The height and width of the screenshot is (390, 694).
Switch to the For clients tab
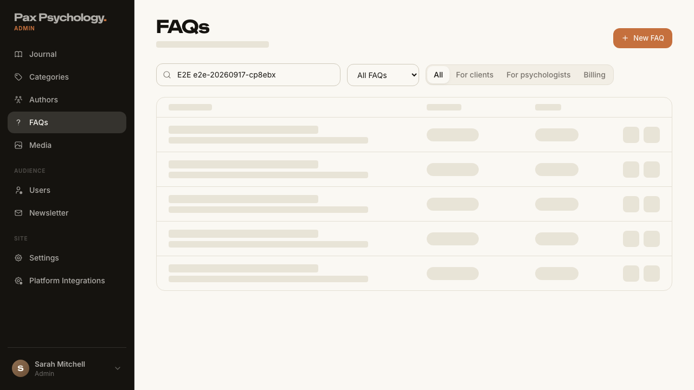pos(474,75)
